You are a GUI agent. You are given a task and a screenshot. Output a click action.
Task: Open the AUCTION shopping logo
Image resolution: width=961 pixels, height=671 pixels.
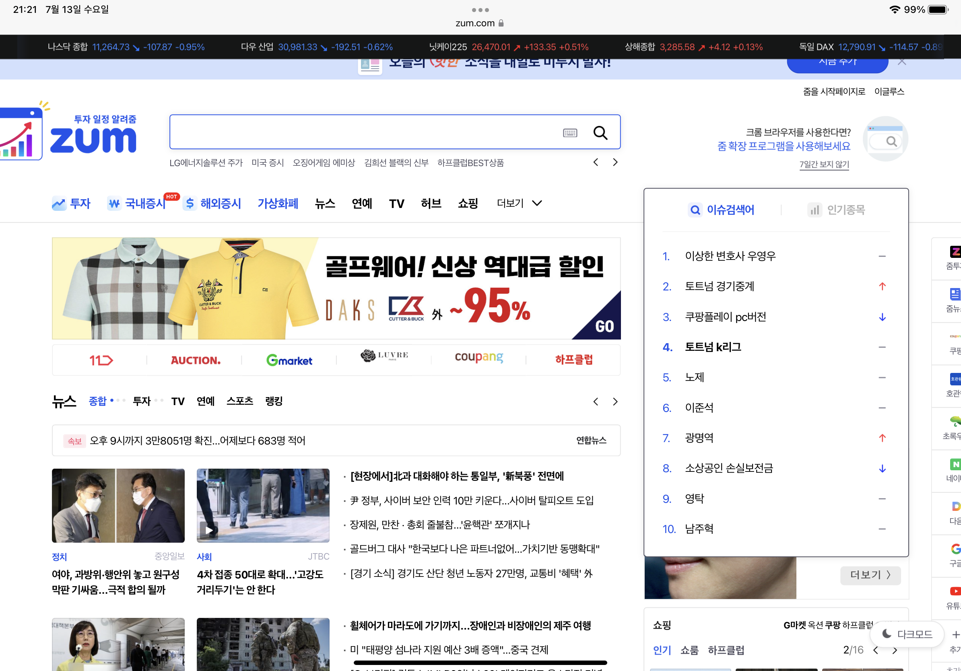tap(196, 360)
